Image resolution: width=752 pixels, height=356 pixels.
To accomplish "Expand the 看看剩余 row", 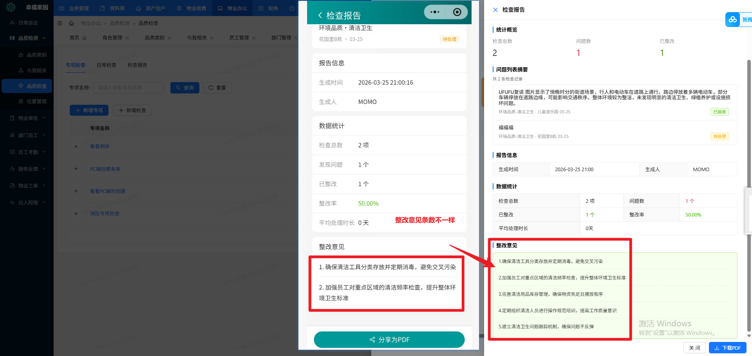I will (76, 147).
